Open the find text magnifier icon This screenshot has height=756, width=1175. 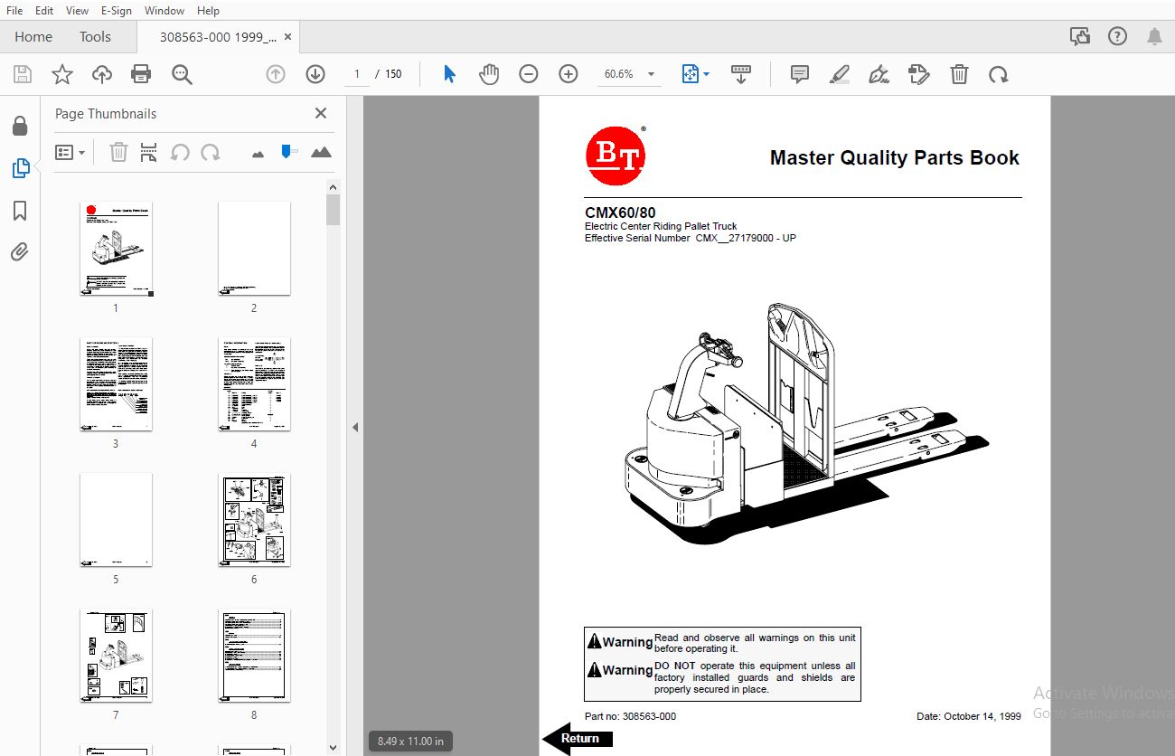(x=182, y=74)
